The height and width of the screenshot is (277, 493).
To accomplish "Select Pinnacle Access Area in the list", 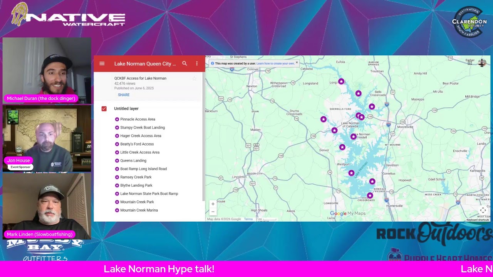I will (138, 119).
